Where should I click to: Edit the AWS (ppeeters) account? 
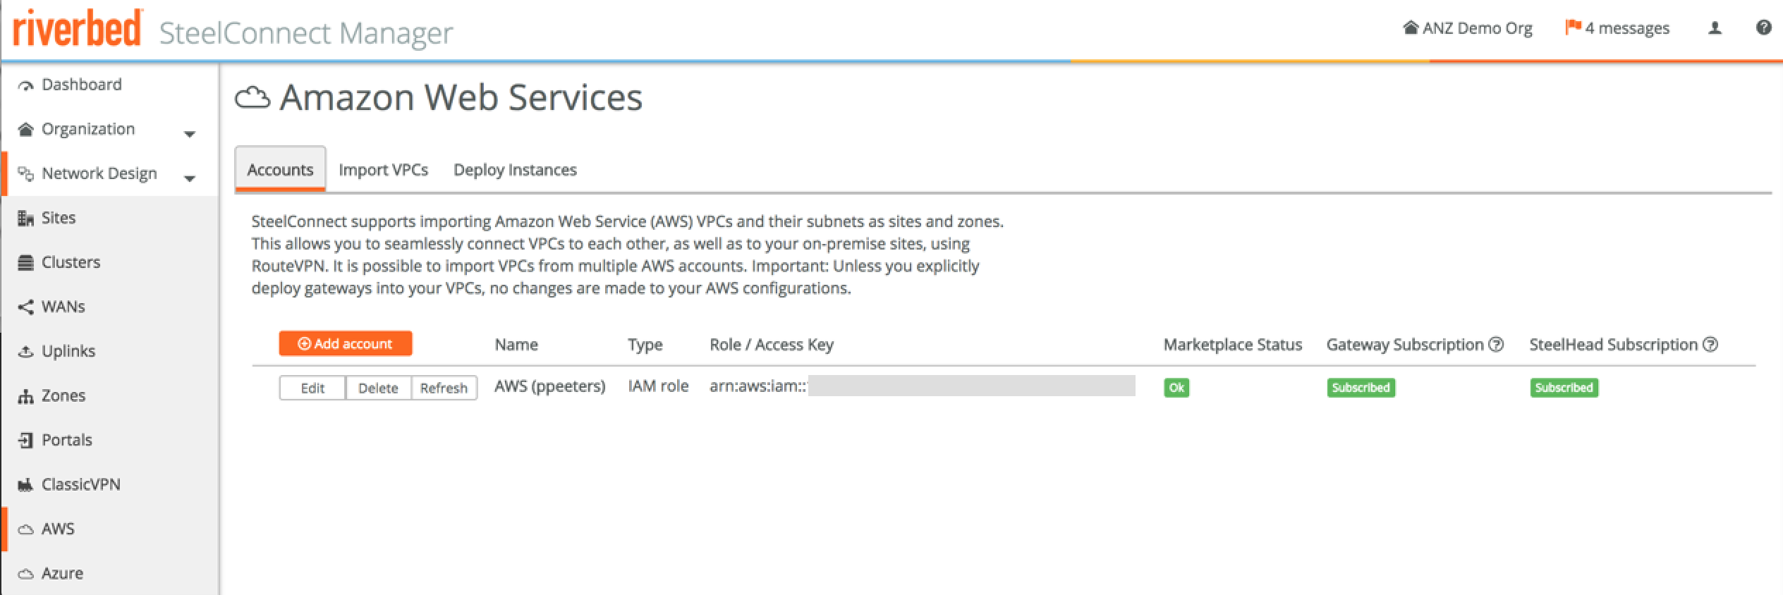312,388
